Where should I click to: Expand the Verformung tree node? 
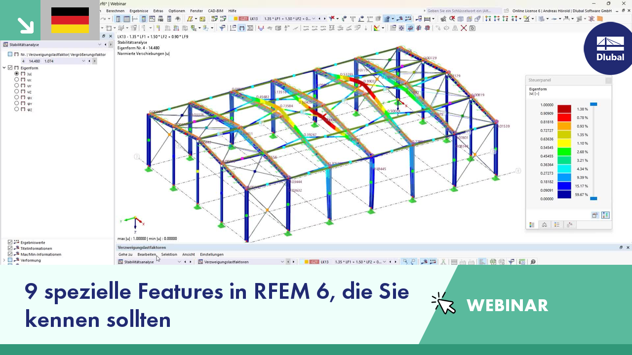click(x=4, y=260)
